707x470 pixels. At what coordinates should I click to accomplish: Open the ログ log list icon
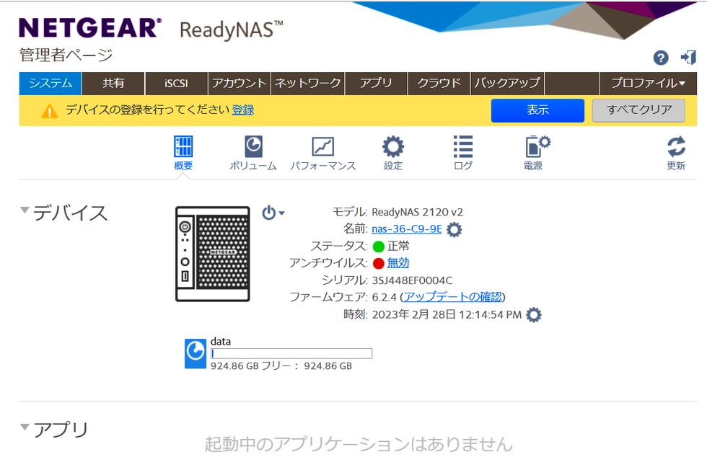coord(463,147)
